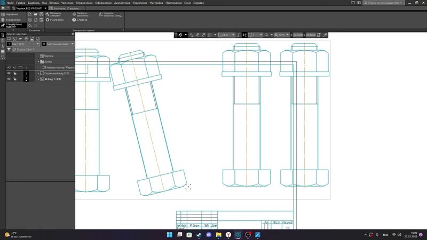Click Create specification objects icon
This screenshot has height=240, width=427.
(x=100, y=14)
